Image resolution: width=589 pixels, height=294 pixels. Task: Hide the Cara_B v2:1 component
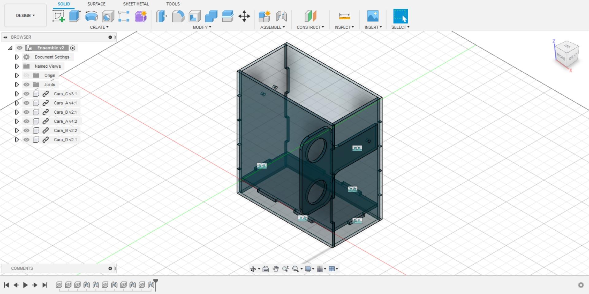pyautogui.click(x=26, y=112)
